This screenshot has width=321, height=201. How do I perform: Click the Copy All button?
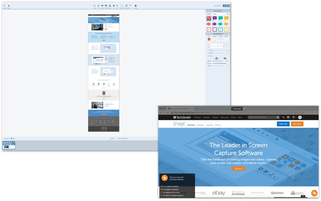coord(217,6)
